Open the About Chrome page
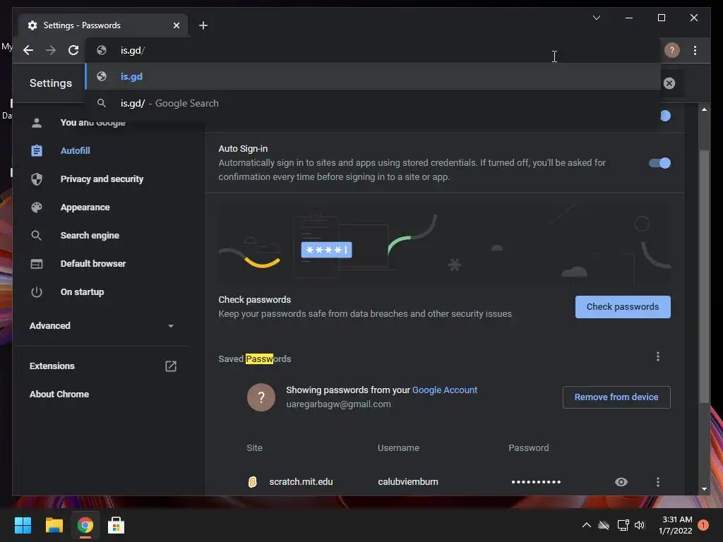Image resolution: width=723 pixels, height=542 pixels. pos(59,394)
